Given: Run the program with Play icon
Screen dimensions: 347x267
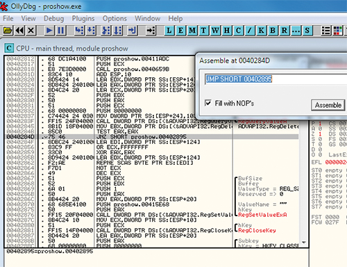Looking at the screenshot, I should pos(49,31).
